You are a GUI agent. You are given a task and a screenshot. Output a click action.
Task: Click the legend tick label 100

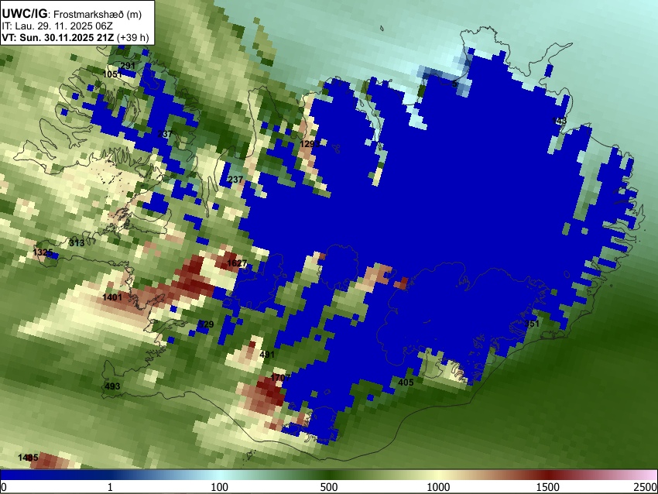tap(219, 487)
